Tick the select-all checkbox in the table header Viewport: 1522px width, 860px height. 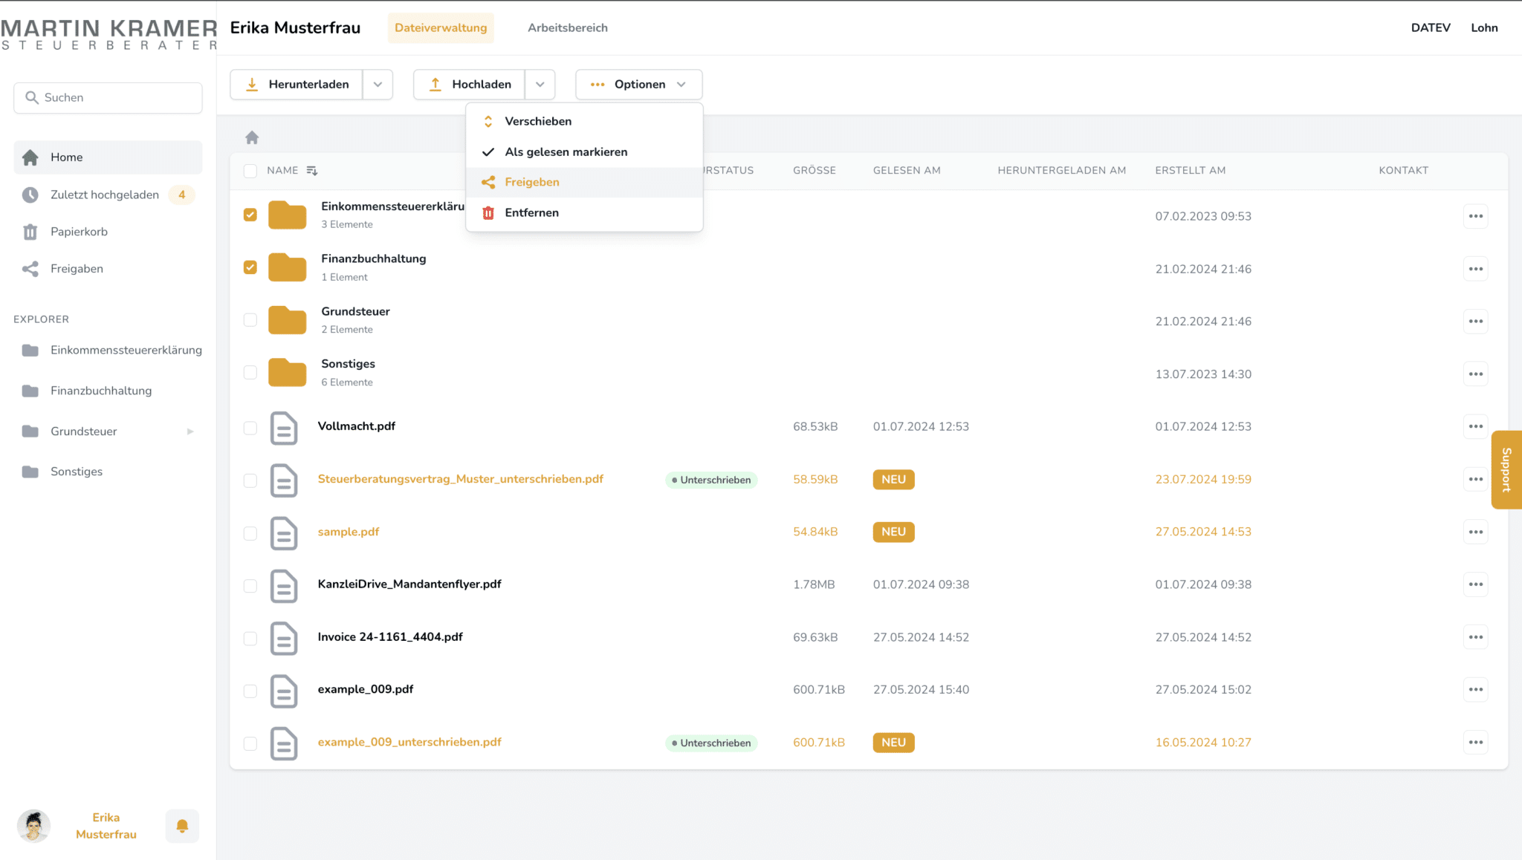[250, 171]
